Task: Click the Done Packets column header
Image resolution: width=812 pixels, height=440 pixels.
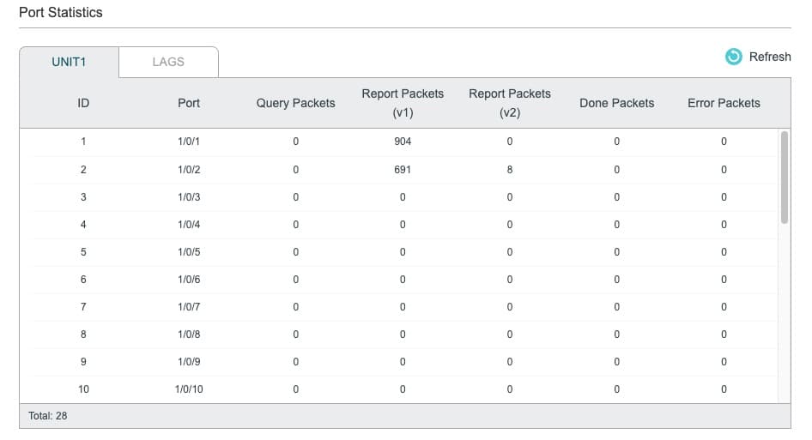Action: [617, 103]
